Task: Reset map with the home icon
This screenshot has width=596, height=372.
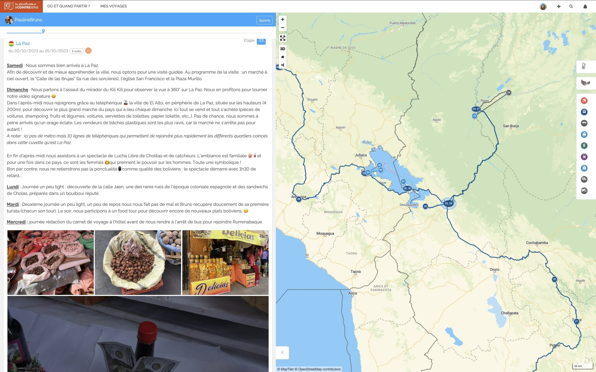Action: click(x=282, y=57)
